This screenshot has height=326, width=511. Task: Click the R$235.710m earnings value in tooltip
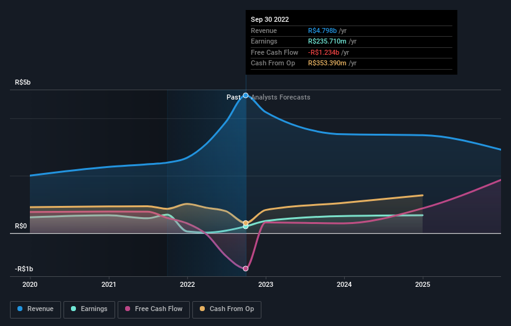click(327, 41)
